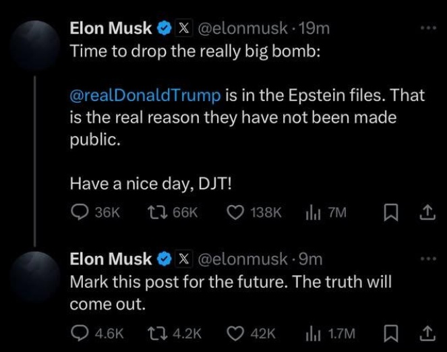Share the first post via share icon

coord(427,212)
